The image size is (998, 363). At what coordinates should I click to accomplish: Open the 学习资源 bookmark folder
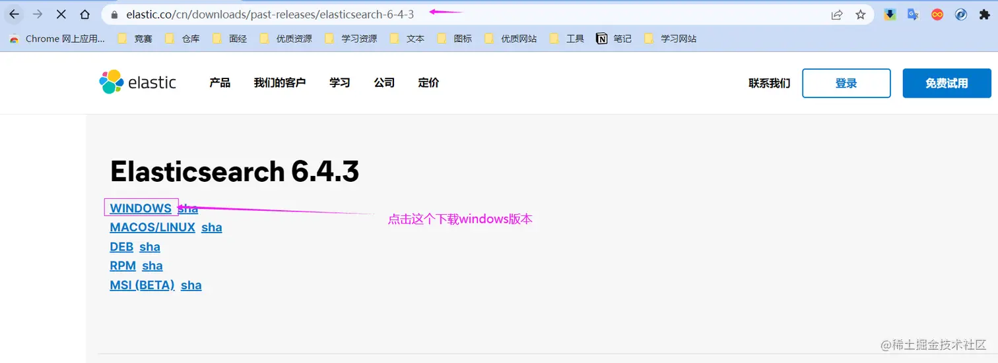point(350,39)
